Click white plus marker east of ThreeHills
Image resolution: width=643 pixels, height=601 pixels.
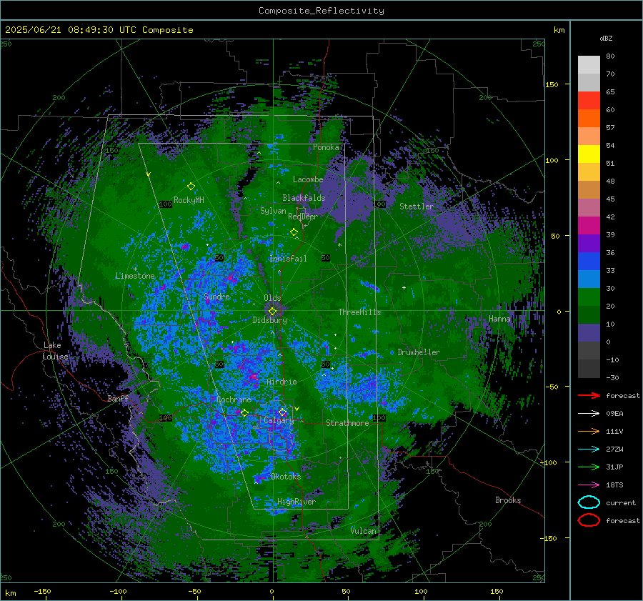404,287
